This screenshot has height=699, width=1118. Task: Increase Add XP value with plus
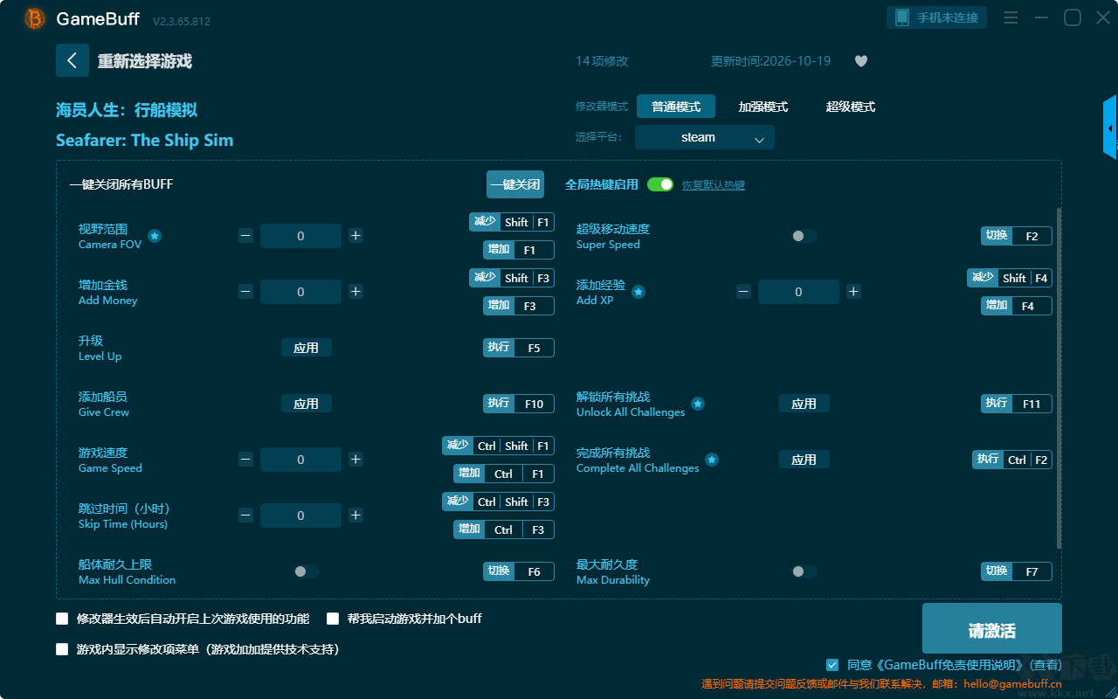pyautogui.click(x=853, y=292)
